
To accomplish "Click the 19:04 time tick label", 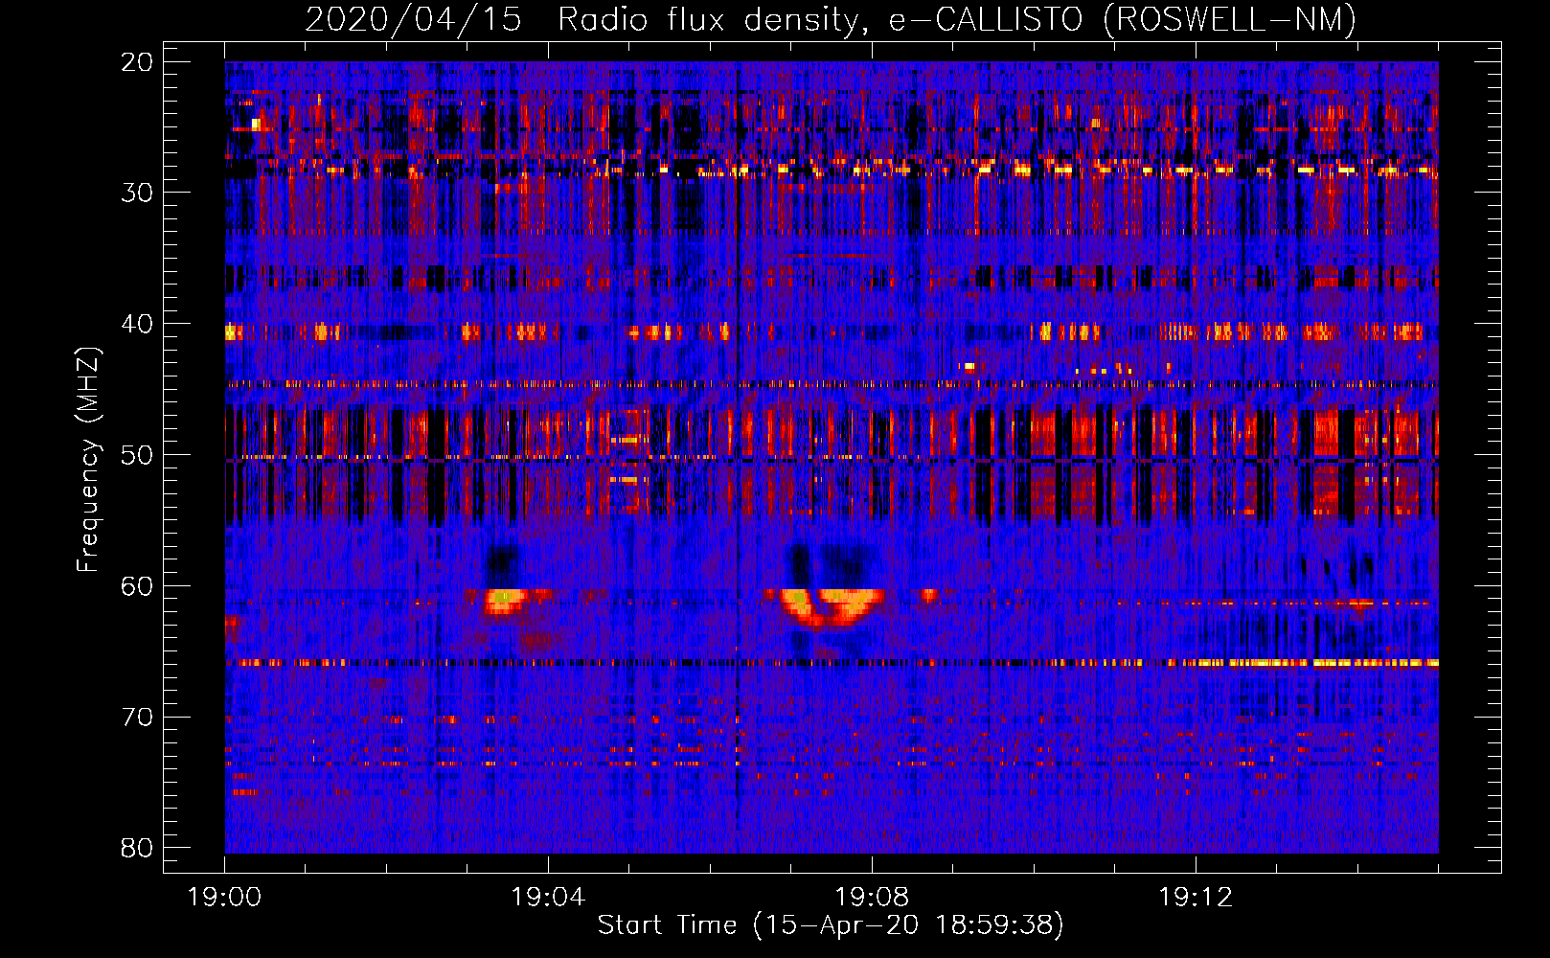I will point(548,898).
